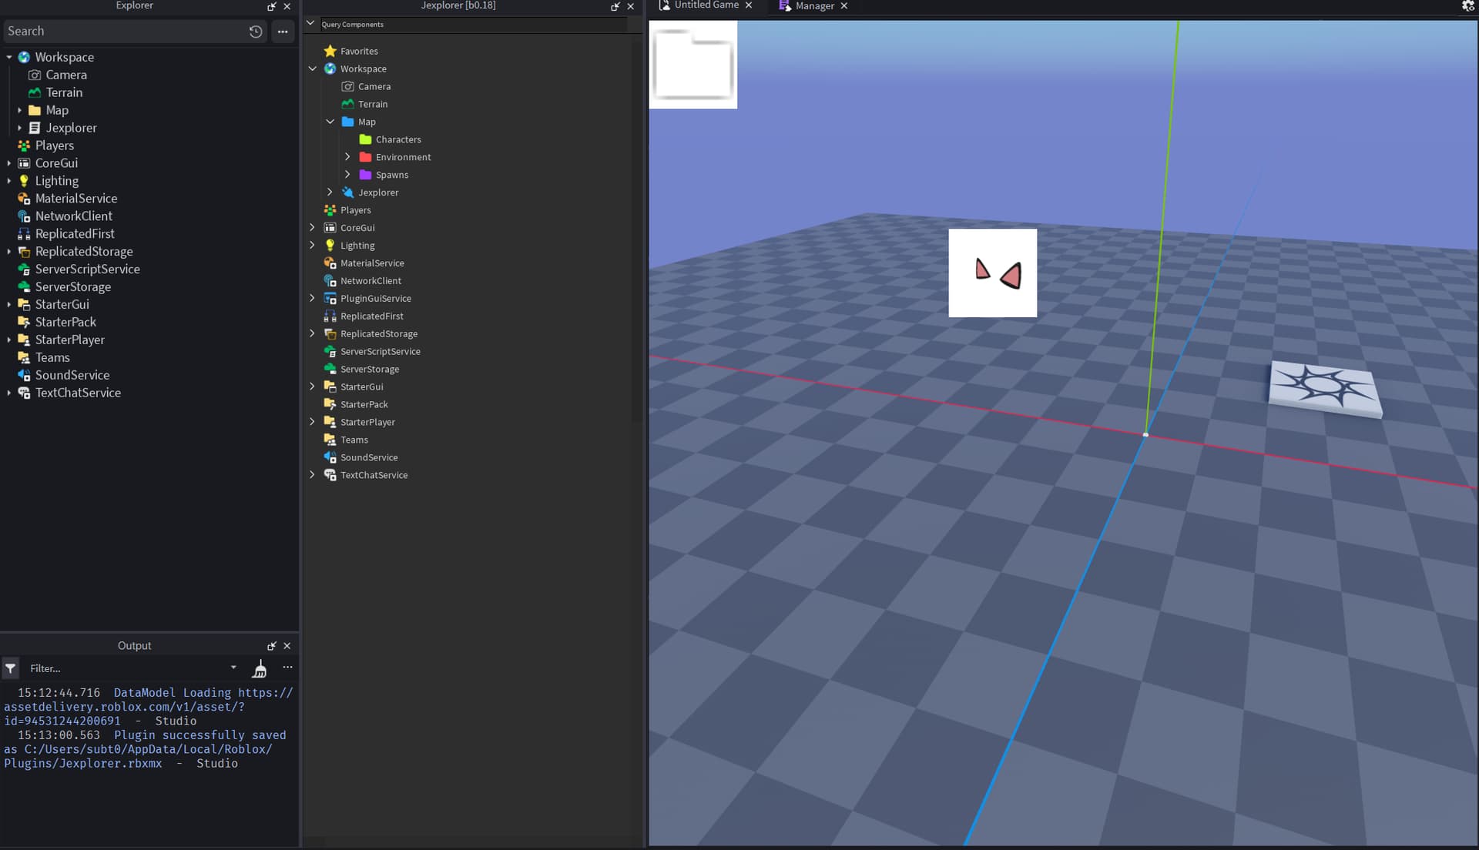1479x850 pixels.
Task: Open viewport settings gear icon
Action: (x=1468, y=6)
